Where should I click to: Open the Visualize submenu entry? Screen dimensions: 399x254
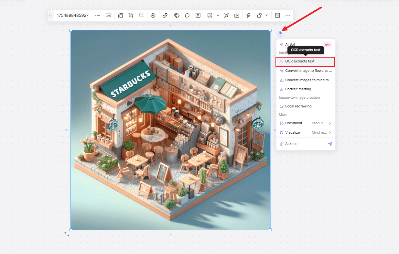pyautogui.click(x=306, y=132)
